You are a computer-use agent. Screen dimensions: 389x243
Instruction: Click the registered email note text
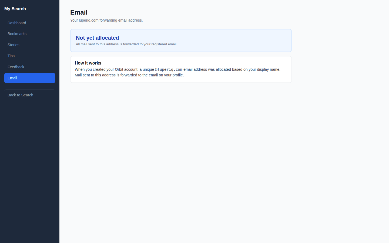pos(126,44)
